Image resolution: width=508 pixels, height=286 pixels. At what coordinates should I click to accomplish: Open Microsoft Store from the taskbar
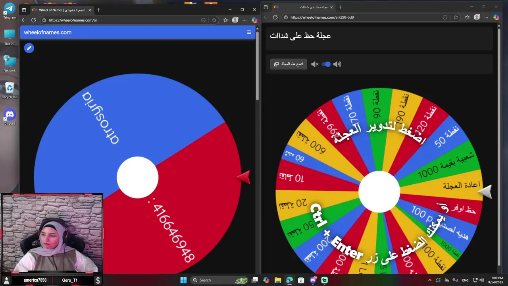click(301, 280)
